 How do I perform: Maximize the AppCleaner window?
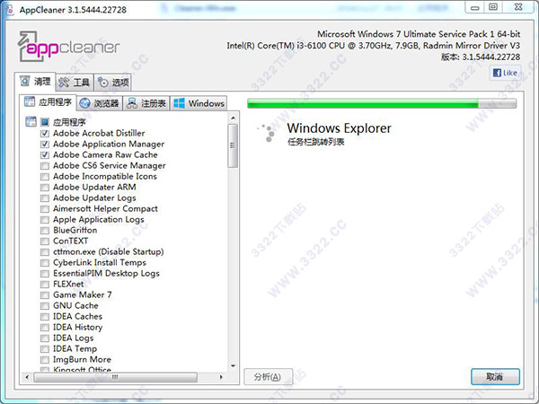[493, 7]
